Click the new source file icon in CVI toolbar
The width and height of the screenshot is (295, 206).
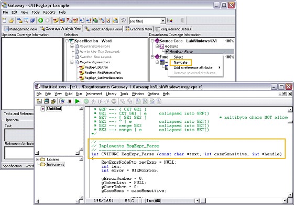coord(39,101)
